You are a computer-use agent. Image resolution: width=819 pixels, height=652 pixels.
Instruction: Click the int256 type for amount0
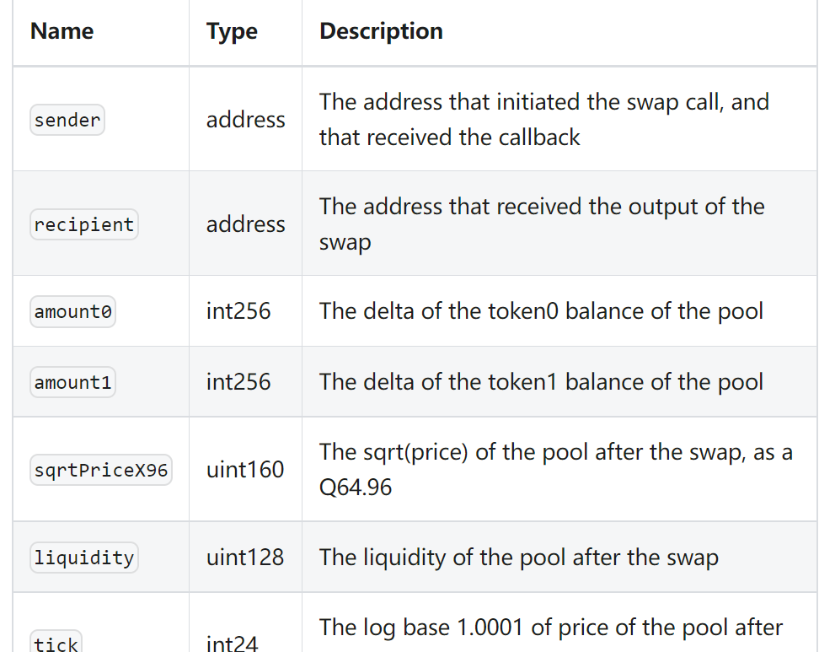click(238, 311)
